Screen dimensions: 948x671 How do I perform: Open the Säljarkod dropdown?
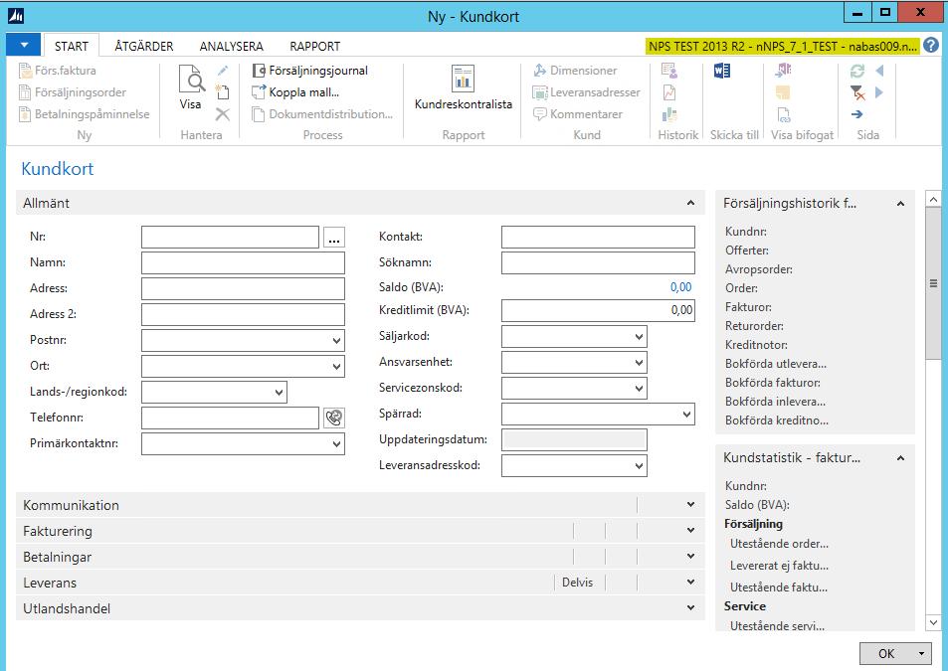pos(639,336)
